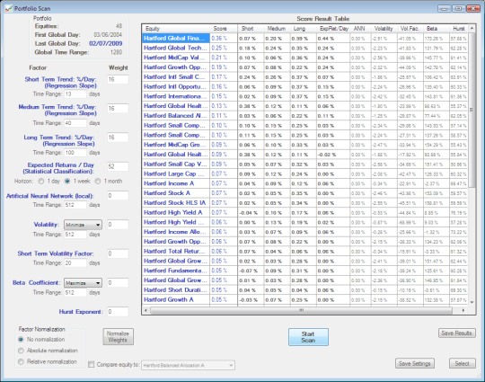Click the Volatility weight field

[118, 225]
